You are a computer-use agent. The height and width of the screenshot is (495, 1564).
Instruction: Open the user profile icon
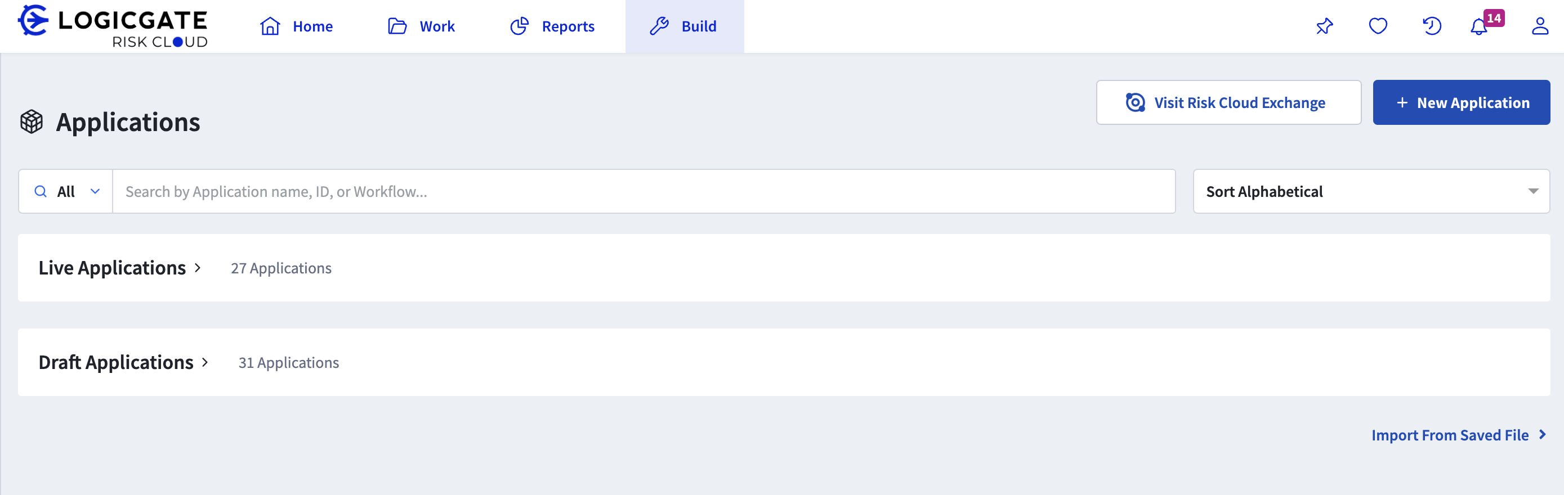(x=1540, y=26)
